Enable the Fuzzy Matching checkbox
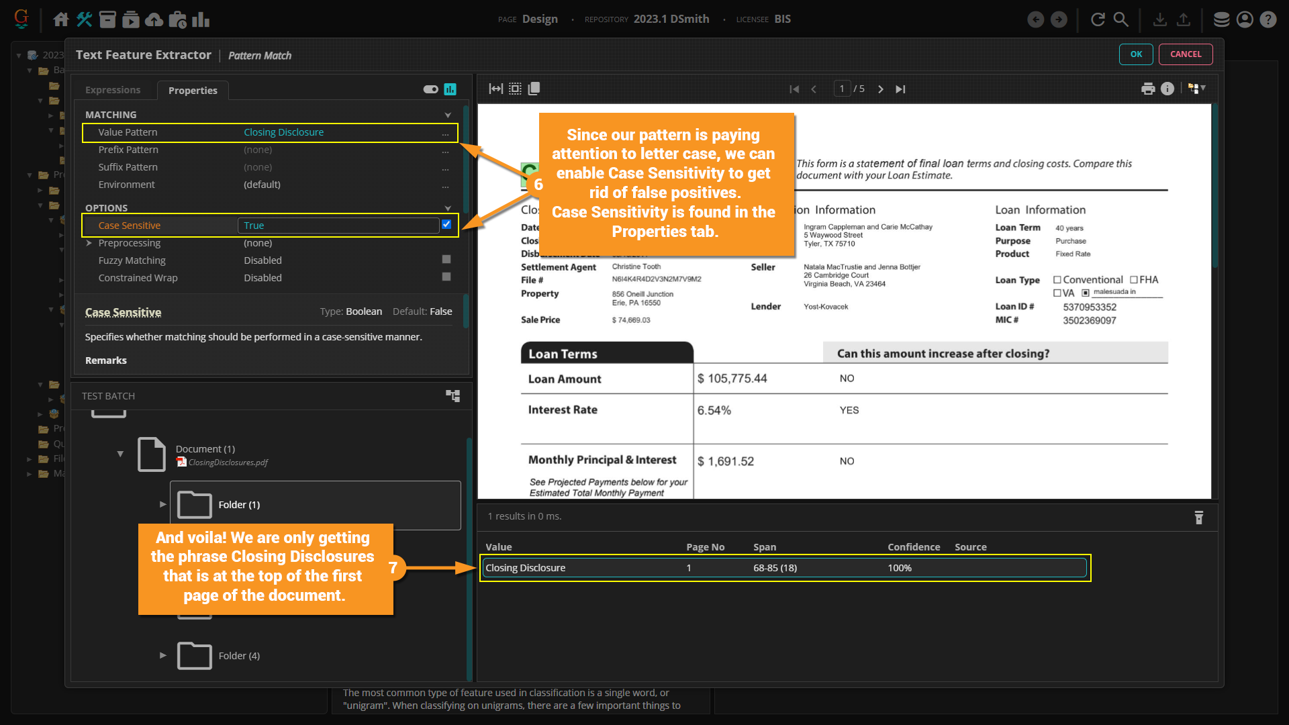The image size is (1289, 725). [x=446, y=260]
